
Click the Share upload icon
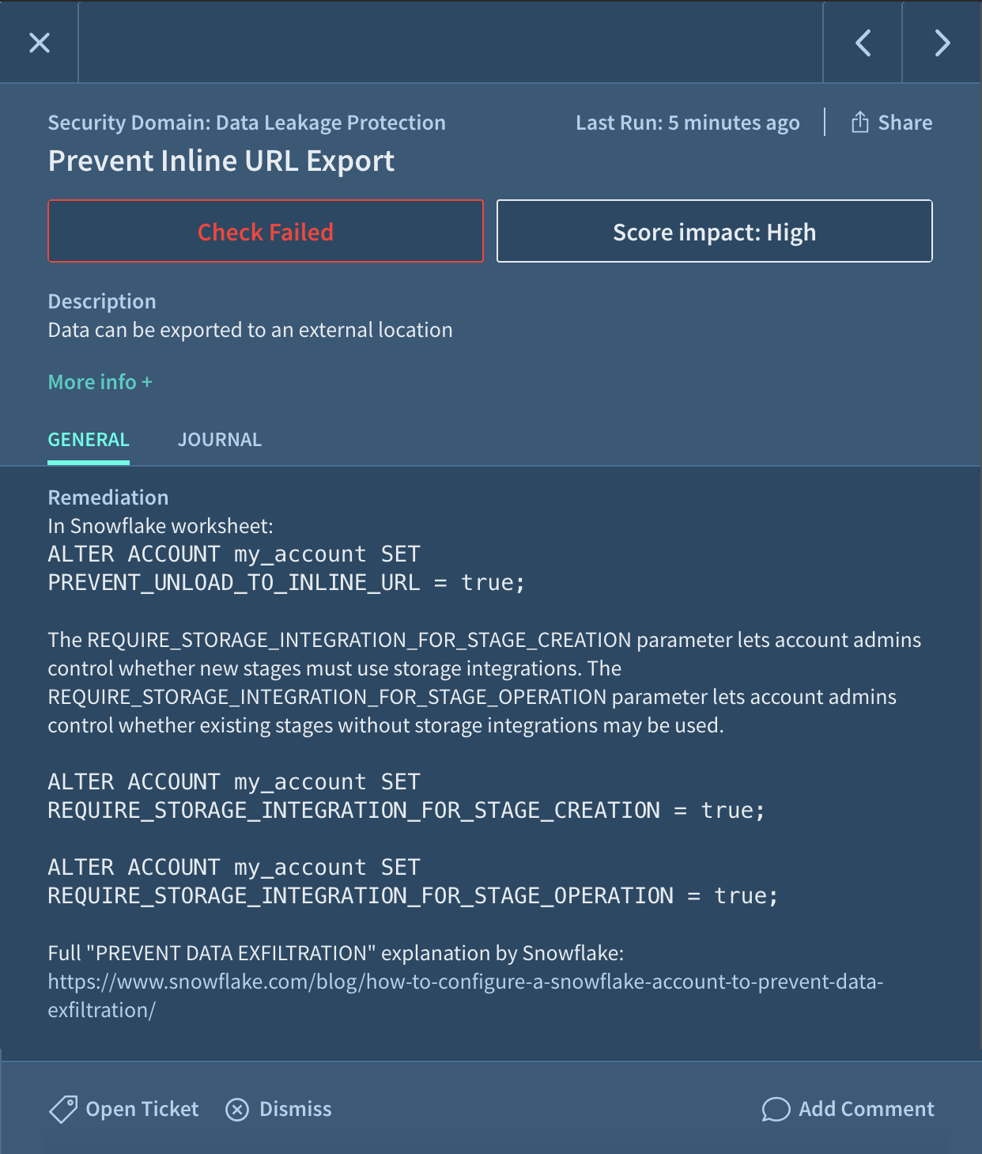(x=859, y=122)
